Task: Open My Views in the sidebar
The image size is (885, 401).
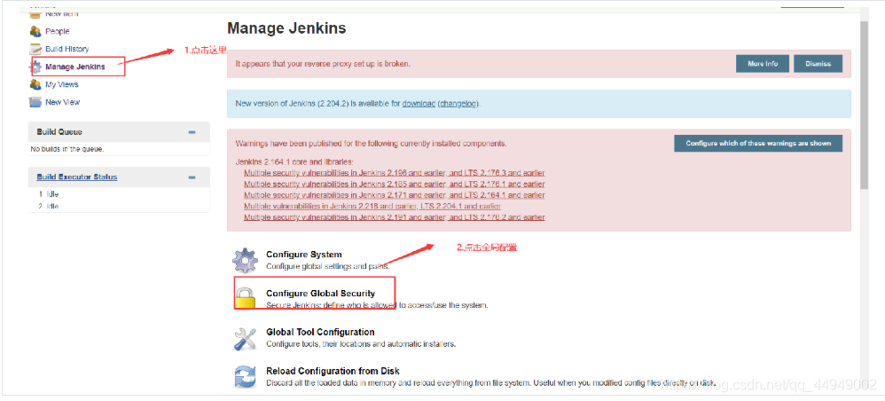Action: click(x=62, y=84)
